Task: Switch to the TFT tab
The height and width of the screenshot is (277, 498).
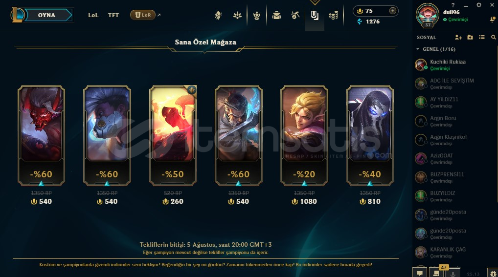Action: pos(113,15)
